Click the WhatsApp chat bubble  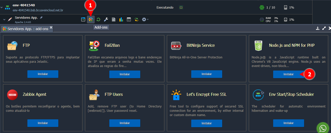pos(323,128)
